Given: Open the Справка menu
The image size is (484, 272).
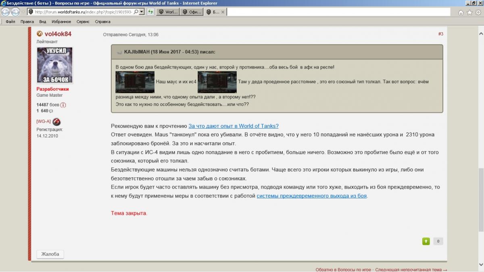Looking at the screenshot, I should 103,22.
